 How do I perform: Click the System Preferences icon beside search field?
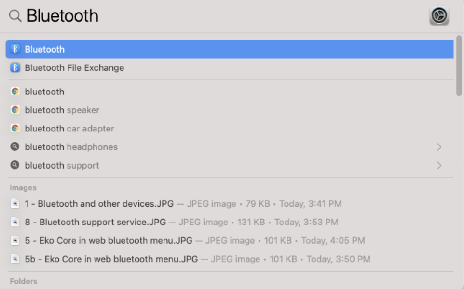pos(439,15)
